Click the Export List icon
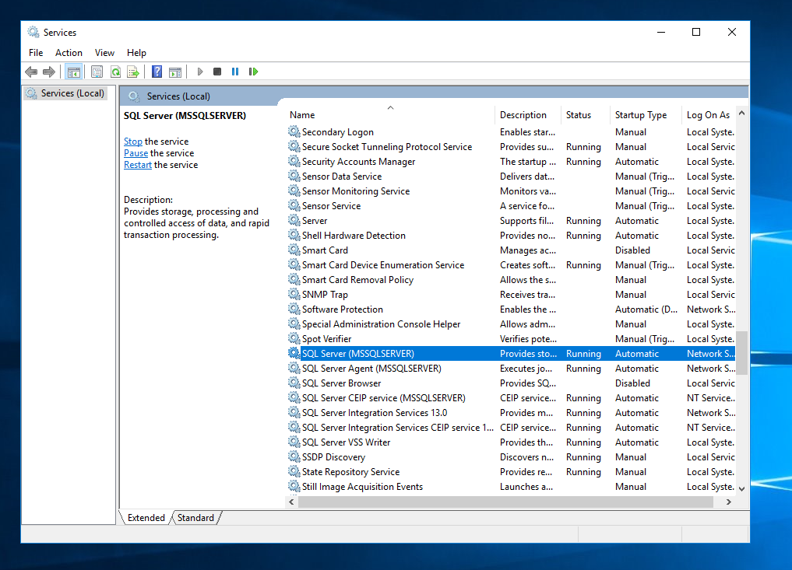Screen dimensions: 792x570 click(133, 72)
